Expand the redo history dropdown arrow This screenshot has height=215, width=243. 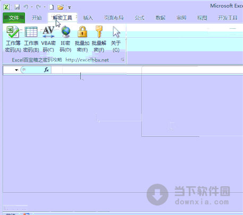click(45, 7)
